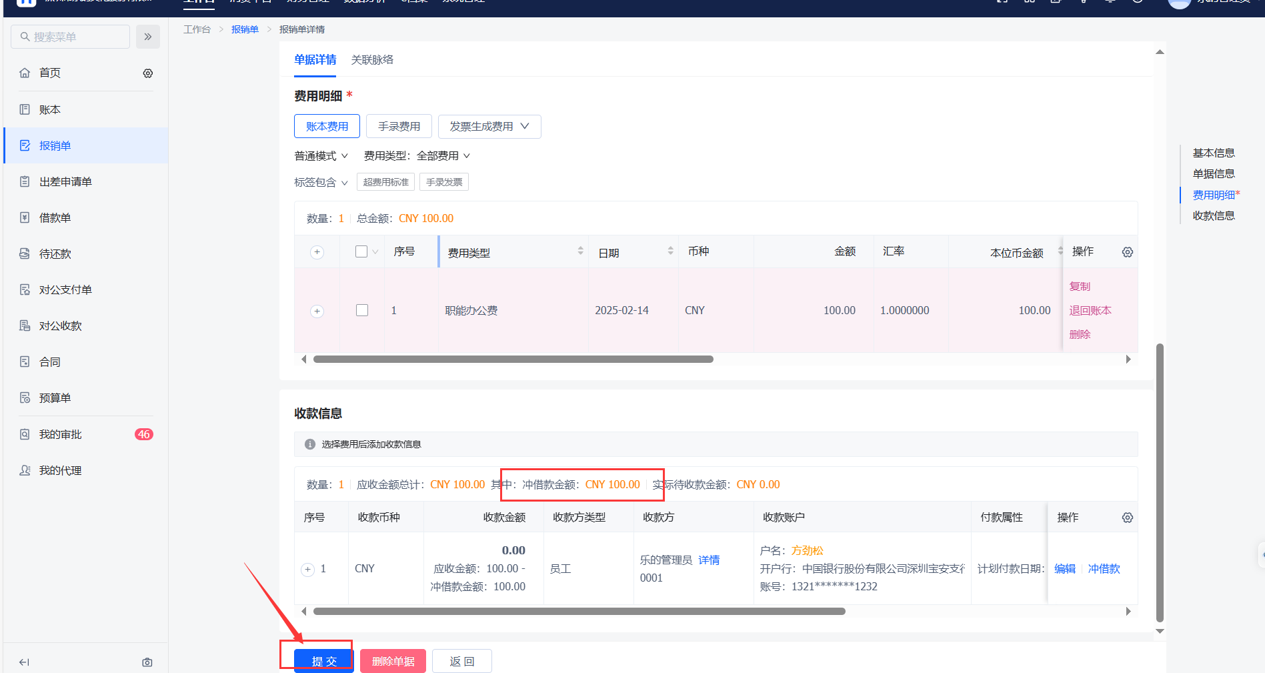Expand payment row 1 plus icon
This screenshot has height=673, width=1265.
(x=307, y=570)
